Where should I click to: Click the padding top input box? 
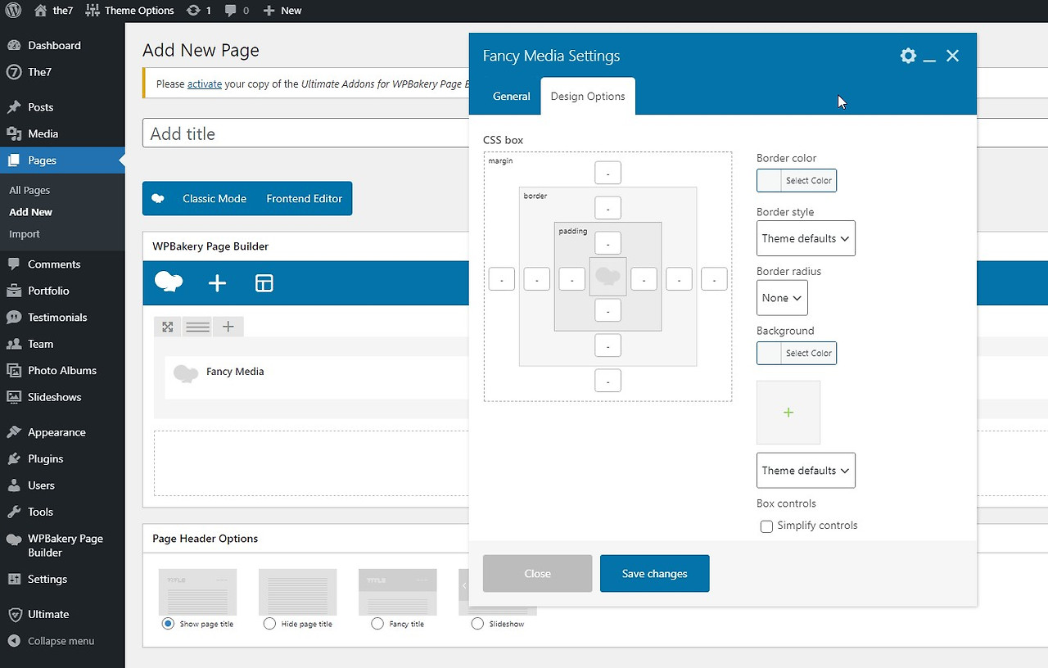(608, 243)
